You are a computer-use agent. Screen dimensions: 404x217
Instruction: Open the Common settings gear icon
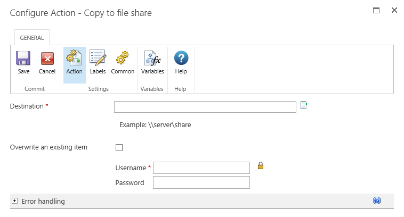point(123,59)
